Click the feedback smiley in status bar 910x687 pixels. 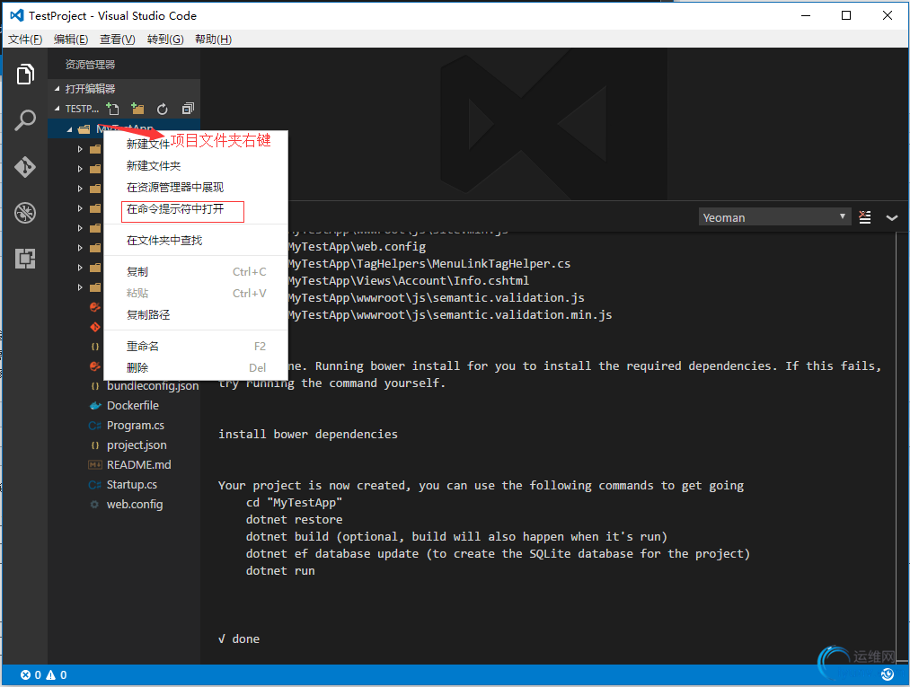(888, 674)
